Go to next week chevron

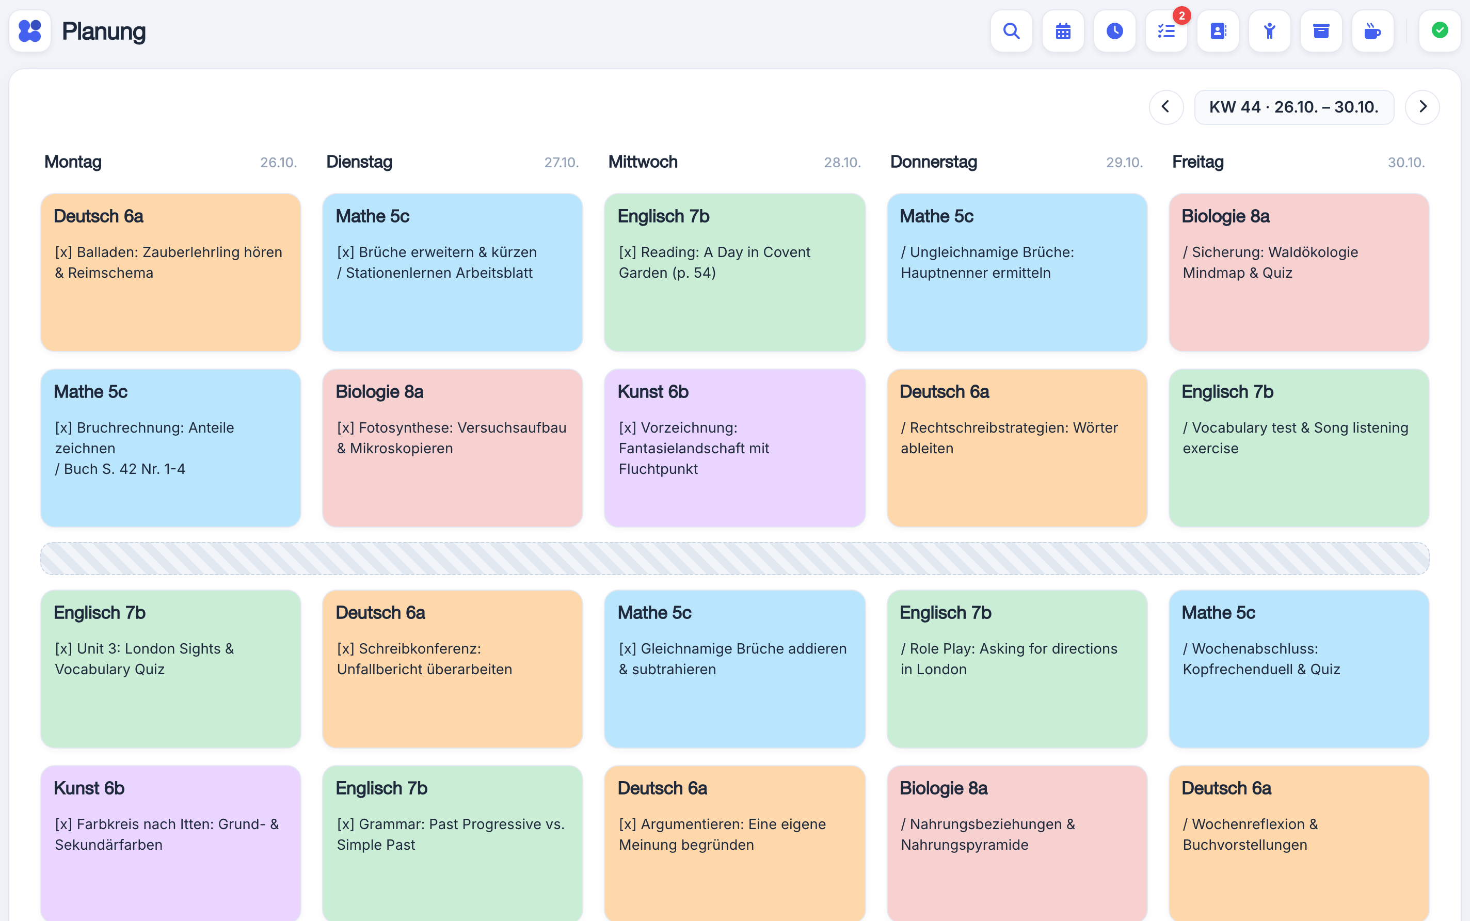1422,107
